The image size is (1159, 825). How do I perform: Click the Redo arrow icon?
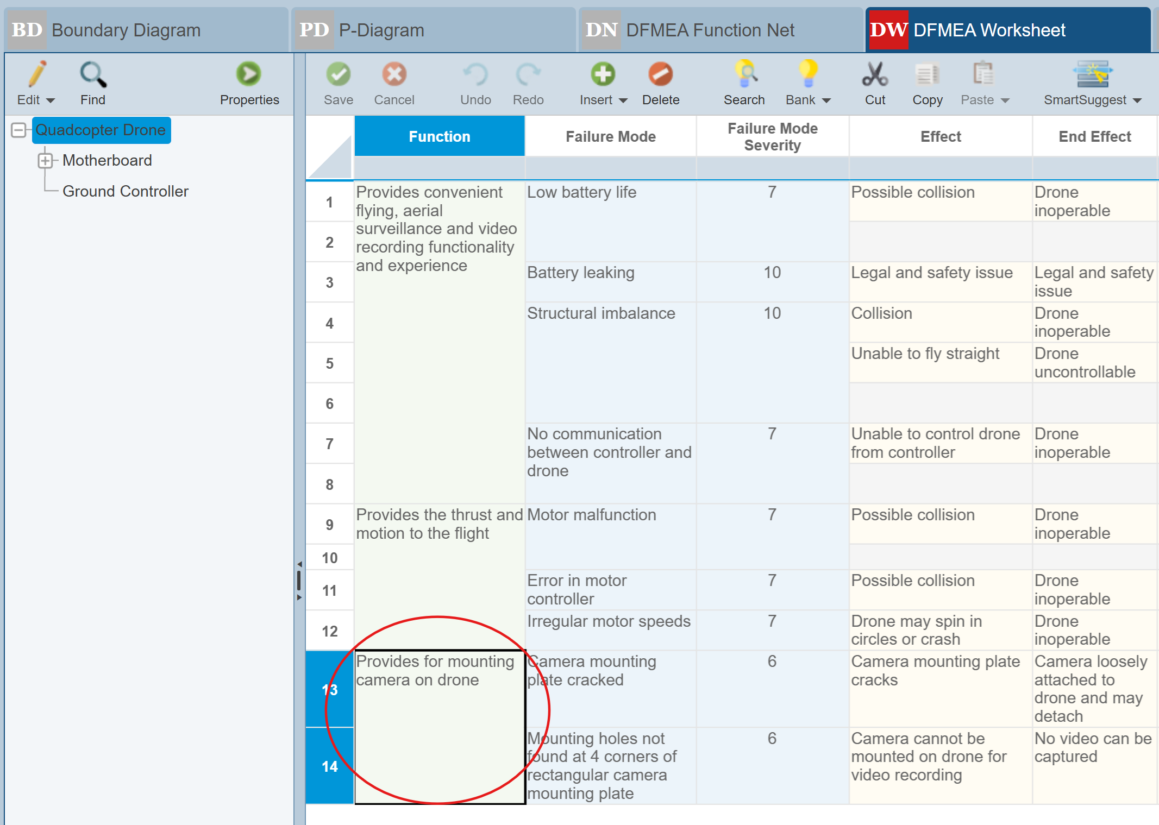tap(528, 74)
